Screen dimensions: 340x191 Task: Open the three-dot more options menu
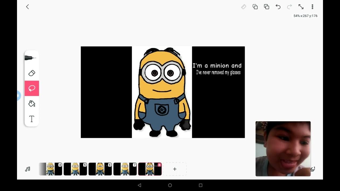click(x=312, y=7)
